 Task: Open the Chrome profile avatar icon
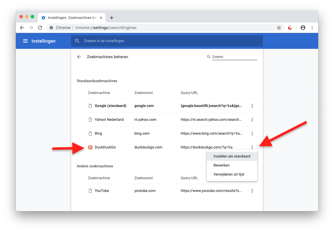(303, 28)
